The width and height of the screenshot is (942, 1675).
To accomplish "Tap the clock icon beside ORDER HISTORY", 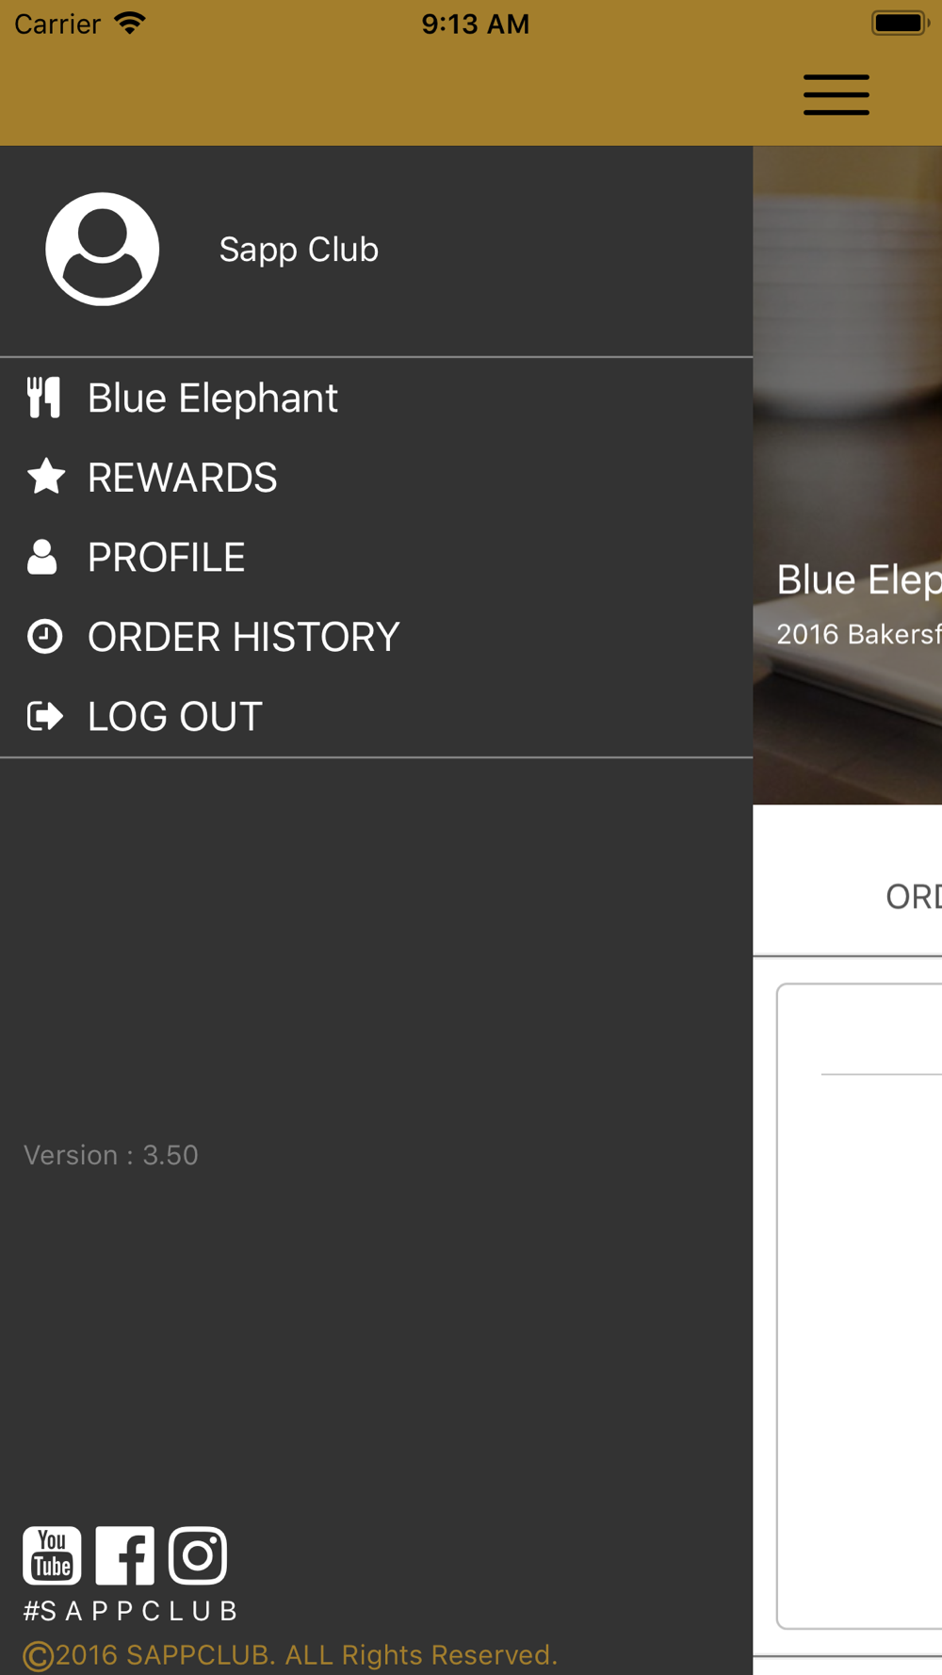I will [x=44, y=637].
